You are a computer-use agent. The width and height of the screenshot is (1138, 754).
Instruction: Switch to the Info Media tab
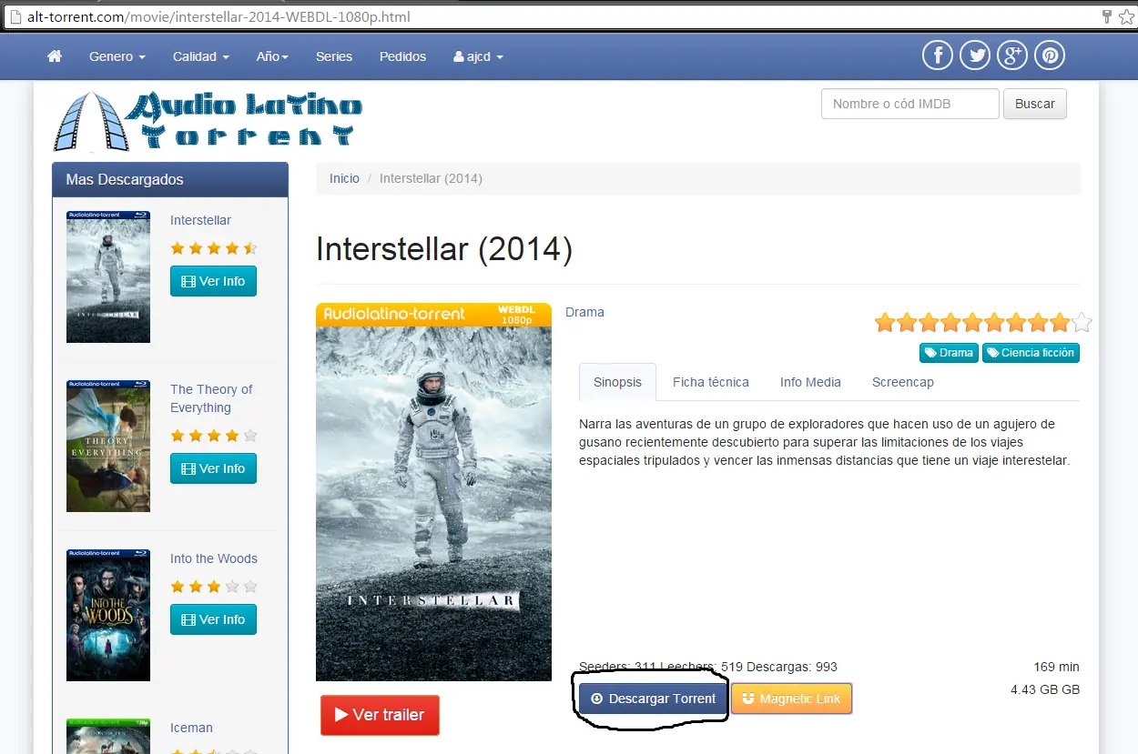(x=810, y=382)
